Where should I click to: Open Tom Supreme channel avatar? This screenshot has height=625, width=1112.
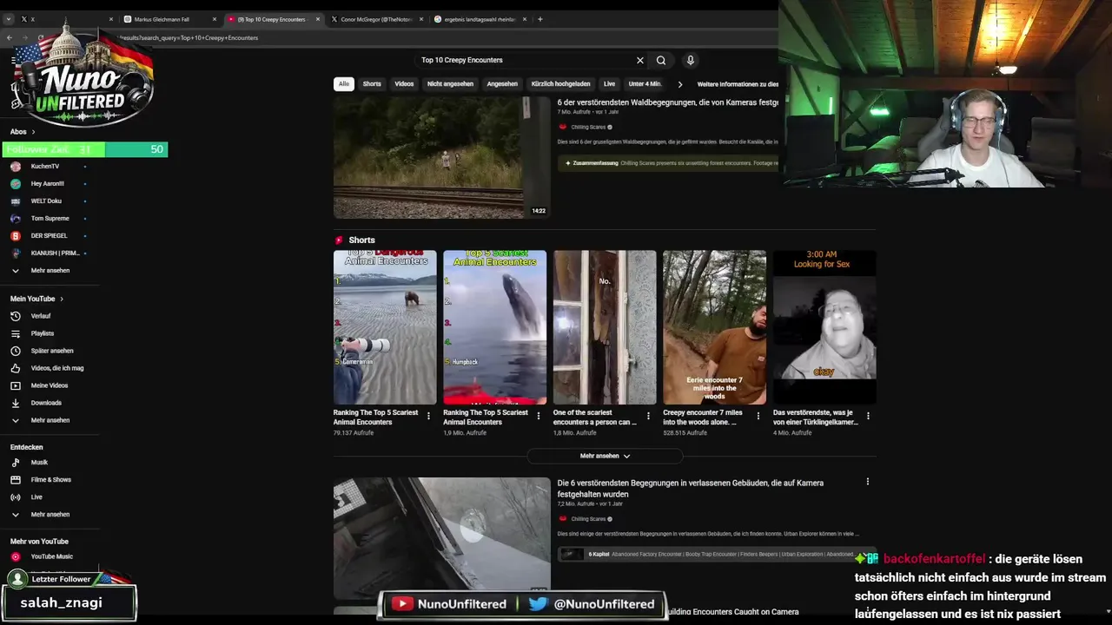click(x=15, y=218)
